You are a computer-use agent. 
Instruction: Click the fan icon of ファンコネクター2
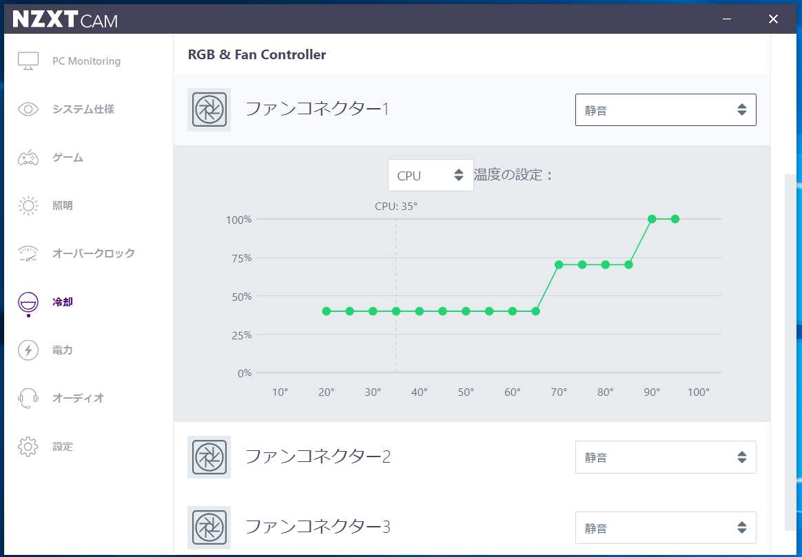209,457
